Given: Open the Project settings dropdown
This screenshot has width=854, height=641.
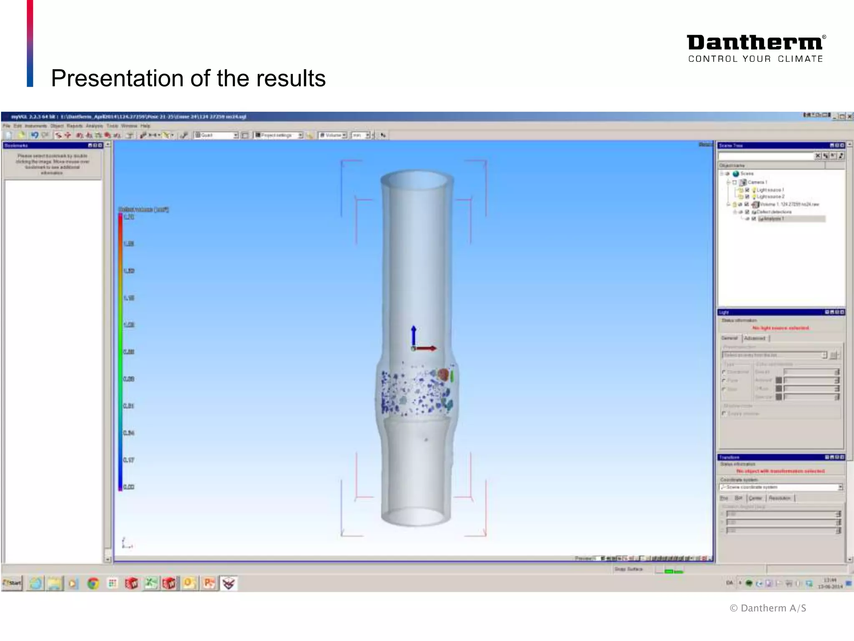Looking at the screenshot, I should pyautogui.click(x=279, y=135).
